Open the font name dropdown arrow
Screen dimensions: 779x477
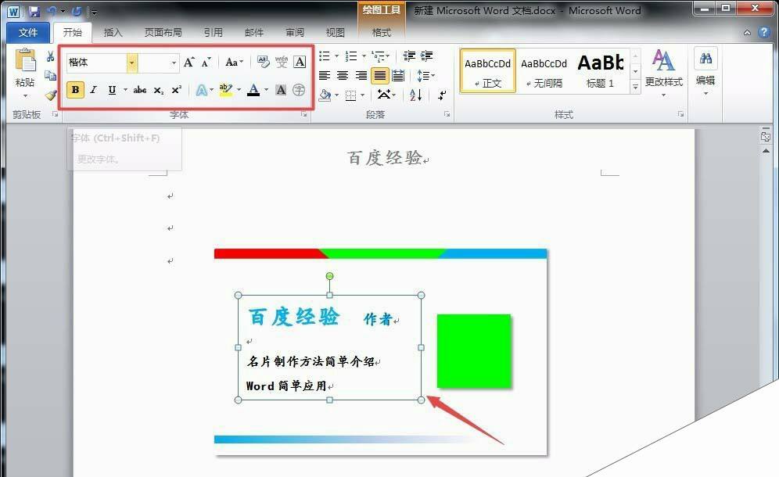pyautogui.click(x=131, y=63)
